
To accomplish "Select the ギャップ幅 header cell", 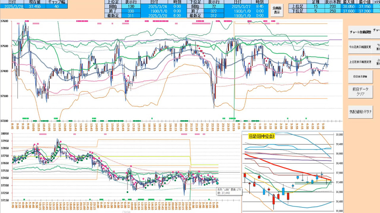I will [x=57, y=2].
